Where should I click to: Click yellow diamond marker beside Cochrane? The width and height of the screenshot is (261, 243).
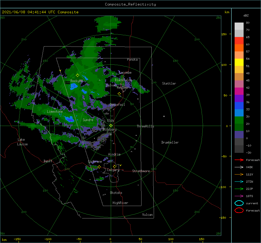(99, 167)
